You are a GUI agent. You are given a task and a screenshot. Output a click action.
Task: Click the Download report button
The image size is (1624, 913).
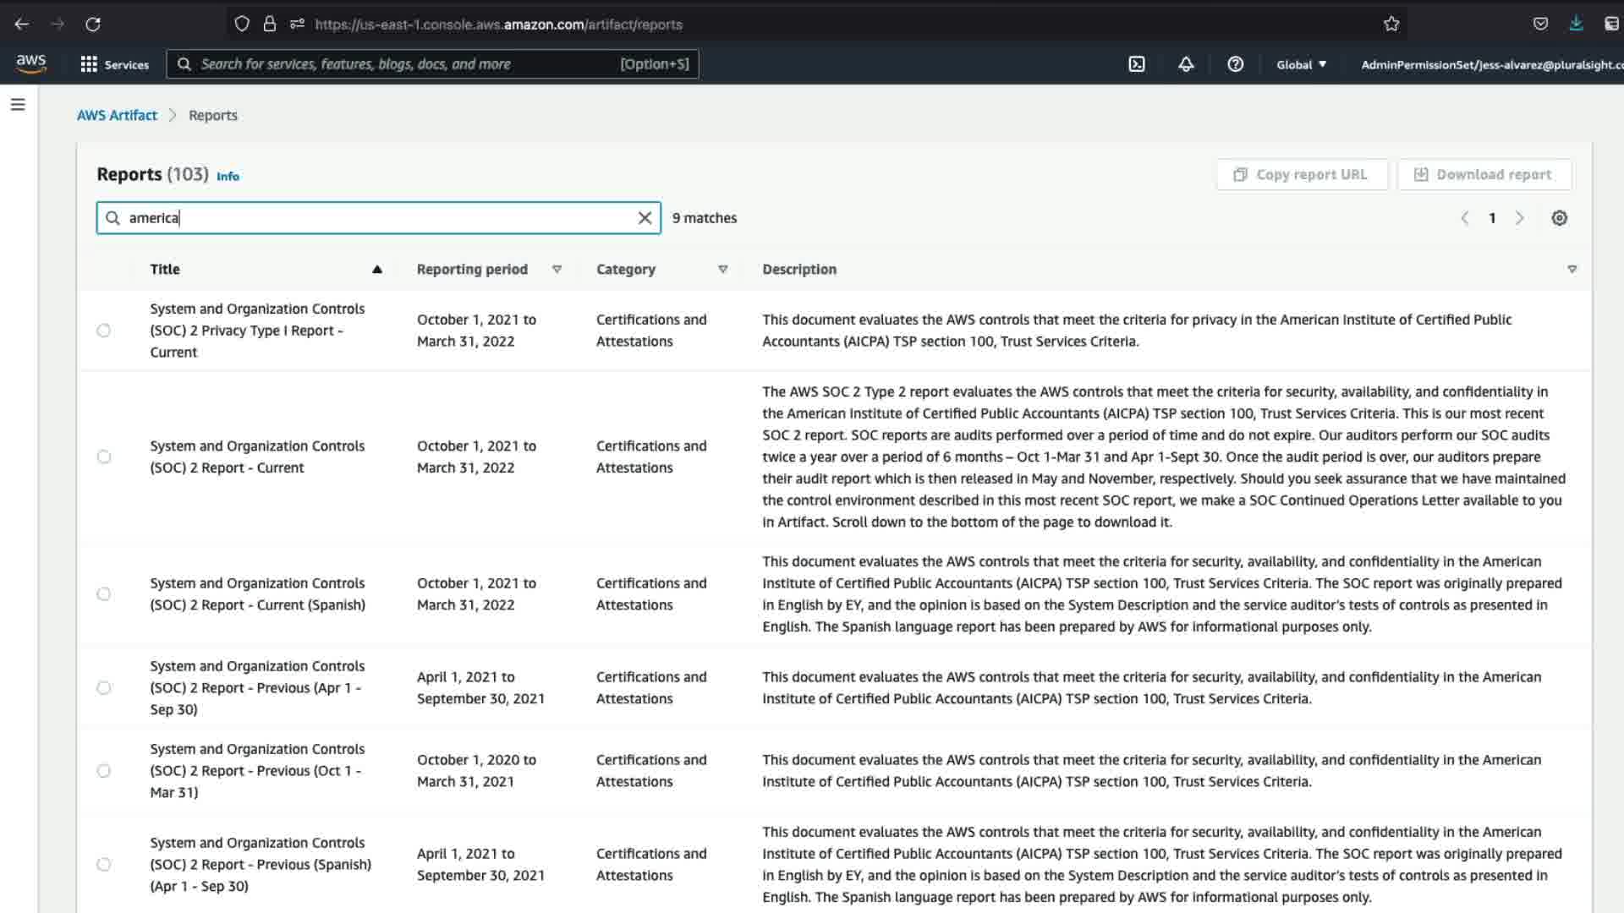(1484, 174)
